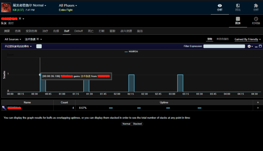Click the 8.67% uptime value
This screenshot has width=263, height=151.
83,108
